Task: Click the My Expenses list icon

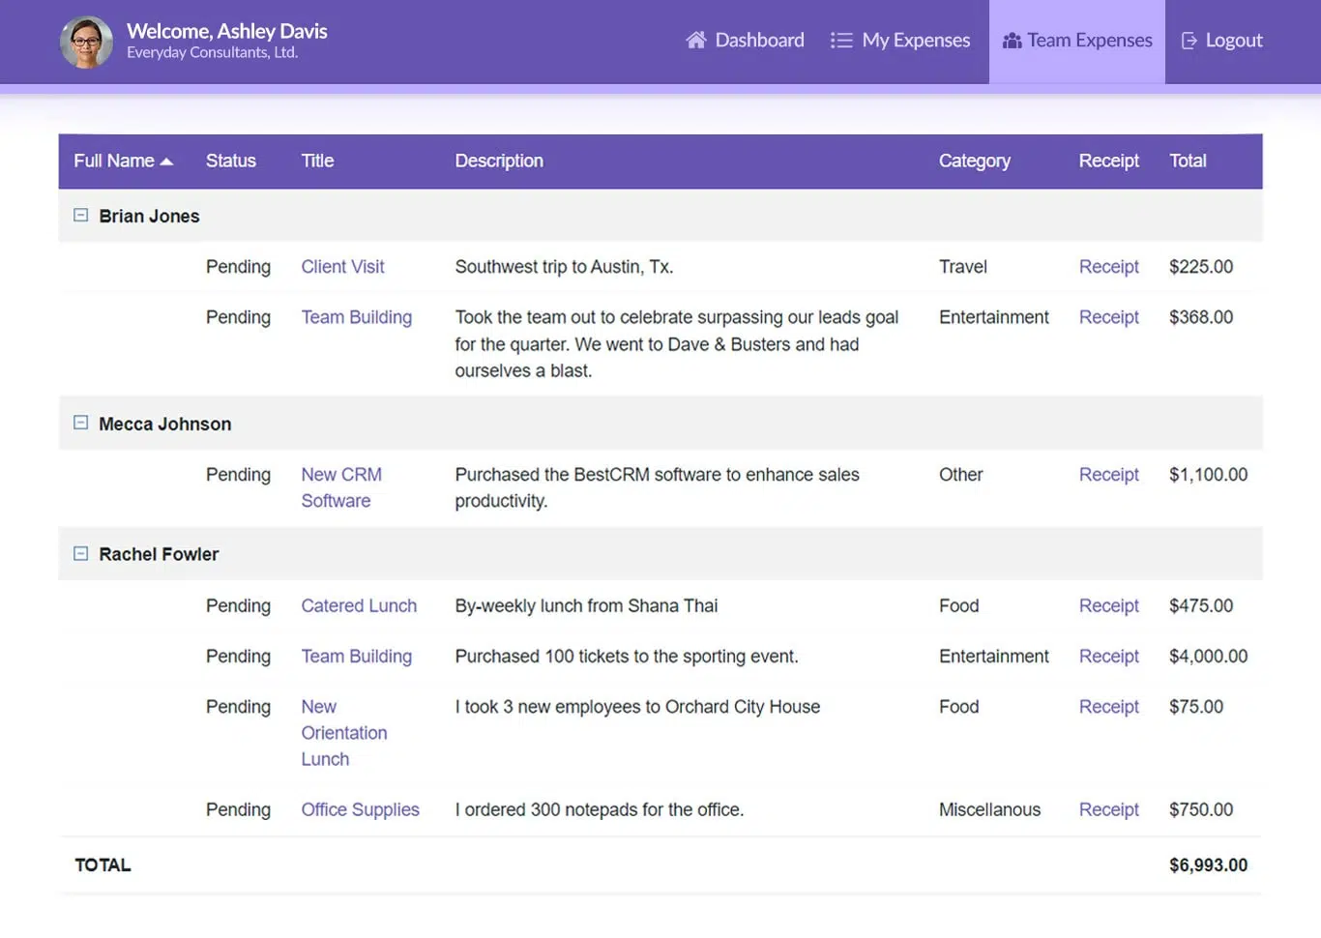Action: [x=840, y=40]
